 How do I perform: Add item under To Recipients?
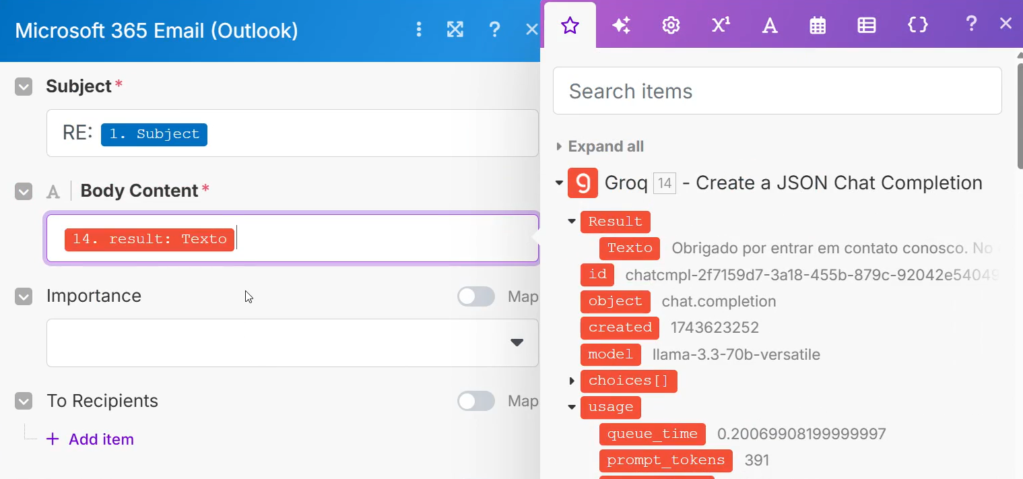[90, 439]
